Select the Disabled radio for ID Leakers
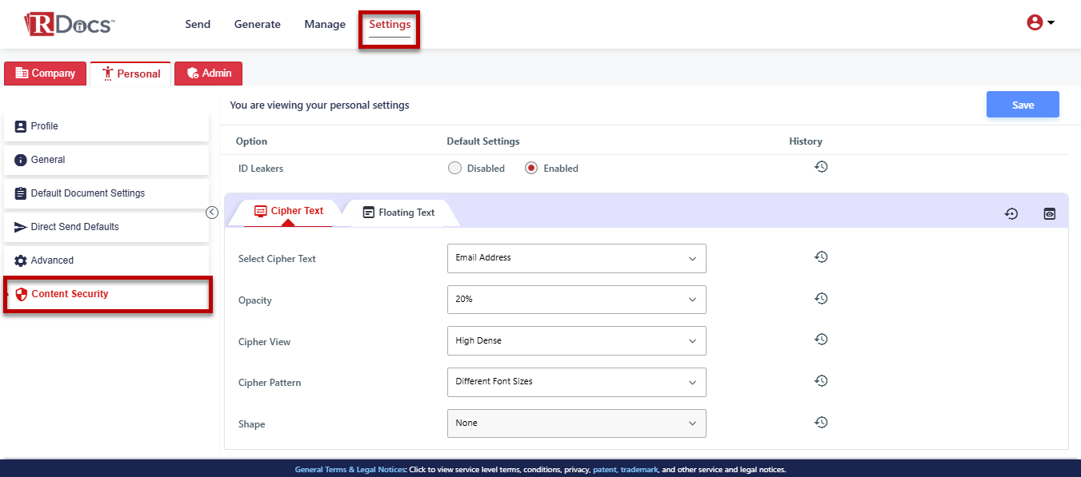 tap(454, 169)
